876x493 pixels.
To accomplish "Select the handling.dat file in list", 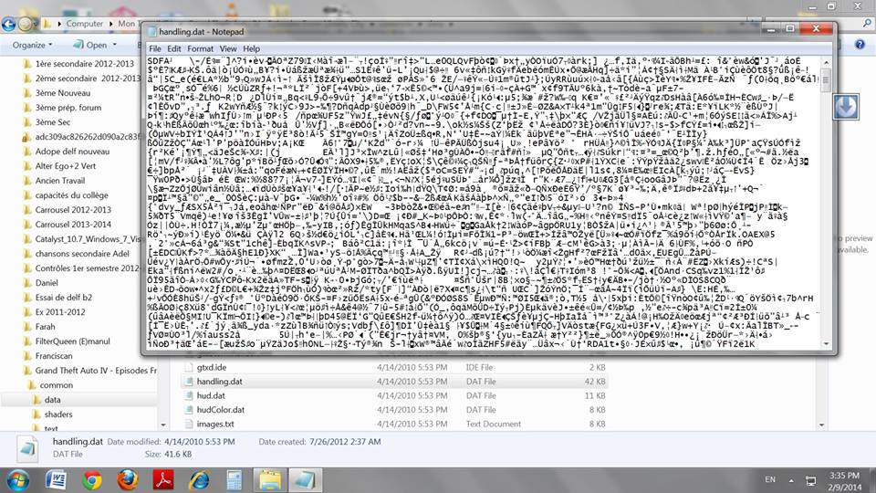I will pyautogui.click(x=219, y=382).
